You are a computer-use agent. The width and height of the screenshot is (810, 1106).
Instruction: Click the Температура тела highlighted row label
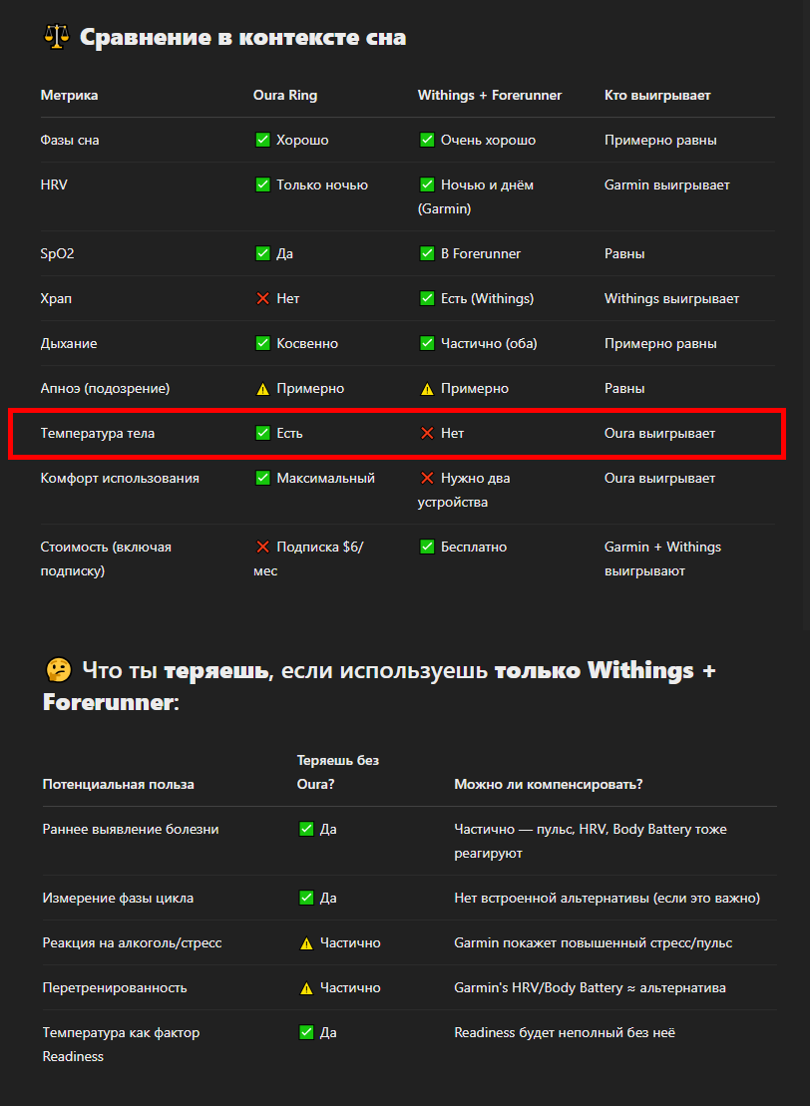coord(98,433)
